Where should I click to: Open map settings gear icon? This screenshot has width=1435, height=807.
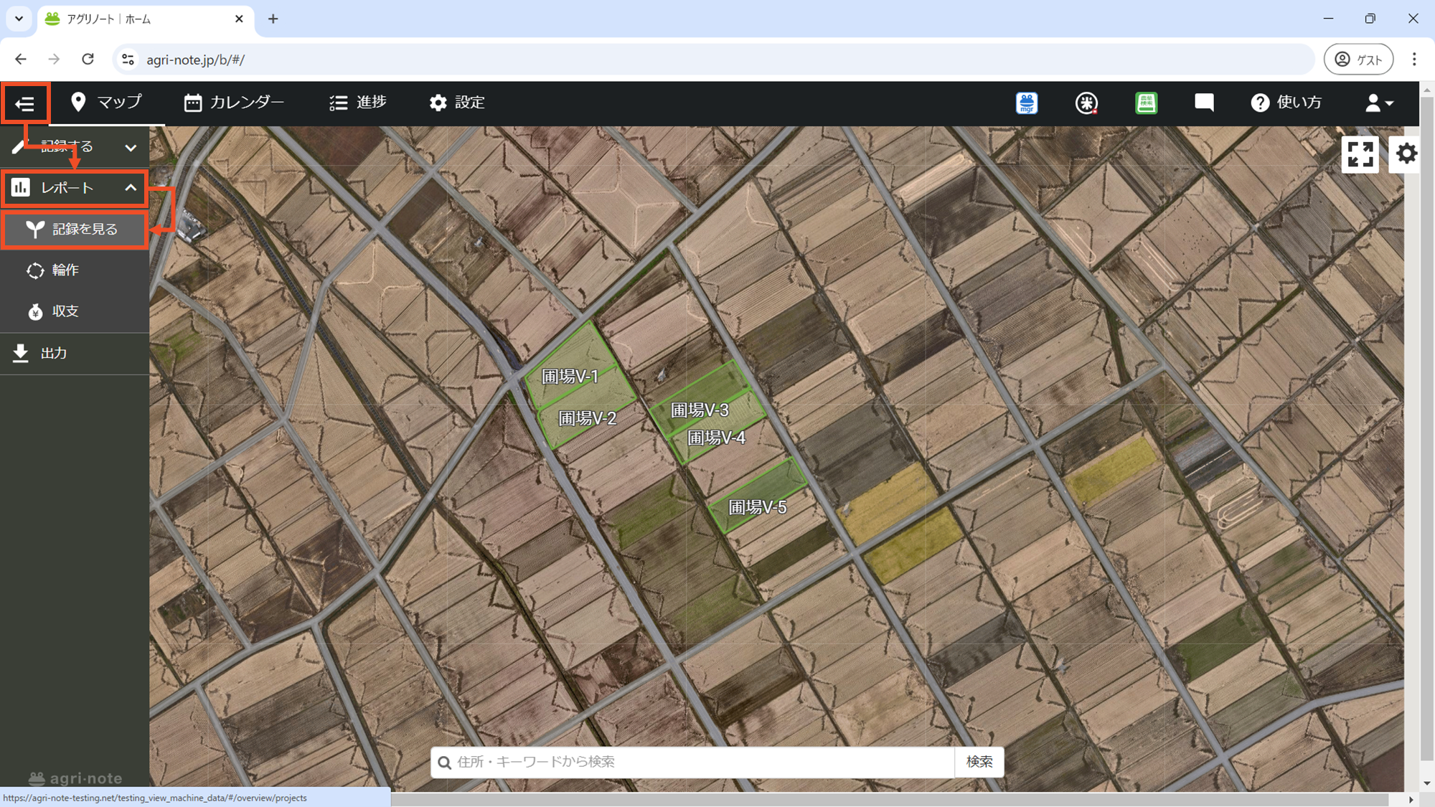pyautogui.click(x=1406, y=154)
